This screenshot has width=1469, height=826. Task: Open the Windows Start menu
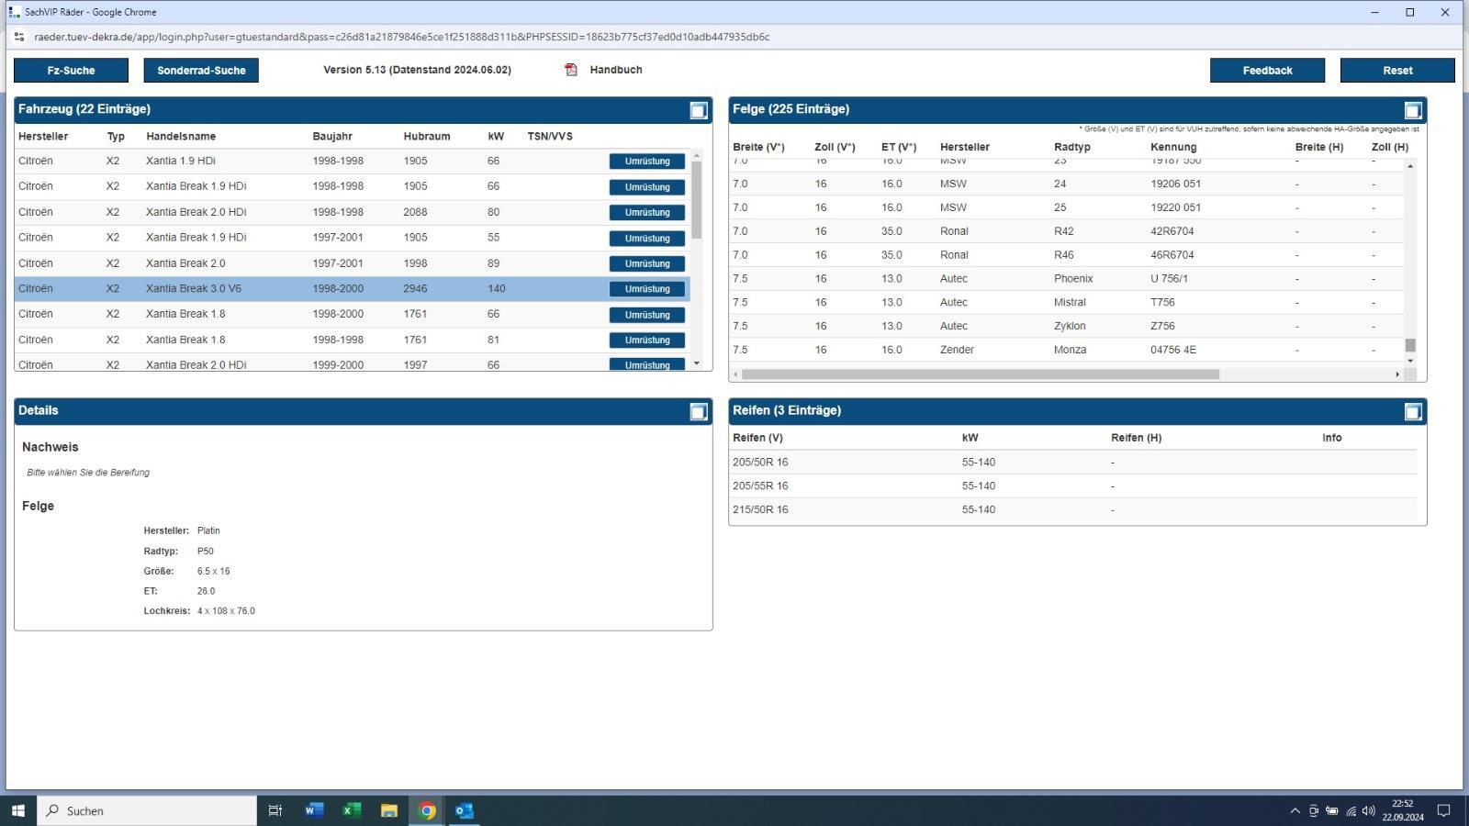(17, 810)
